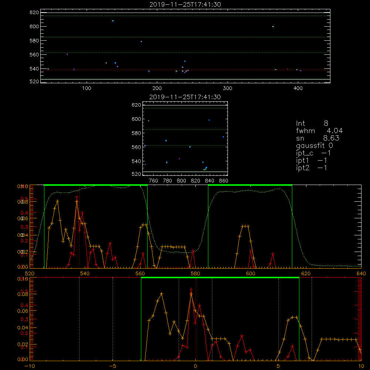This screenshot has height=370, width=370.
Task: Click x-axis label 640 on profile plot
Action: coord(361,274)
